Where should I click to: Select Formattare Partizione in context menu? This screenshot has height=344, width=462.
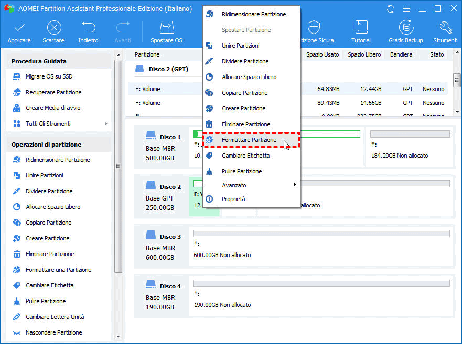[249, 140]
